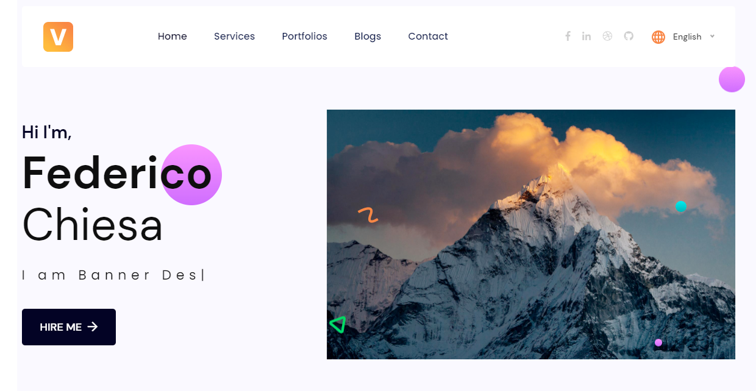
Task: Open the LinkedIn social icon
Action: pyautogui.click(x=587, y=36)
